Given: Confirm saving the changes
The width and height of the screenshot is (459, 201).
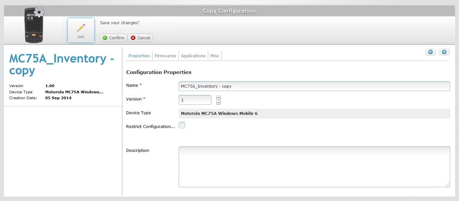Looking at the screenshot, I should pyautogui.click(x=113, y=38).
